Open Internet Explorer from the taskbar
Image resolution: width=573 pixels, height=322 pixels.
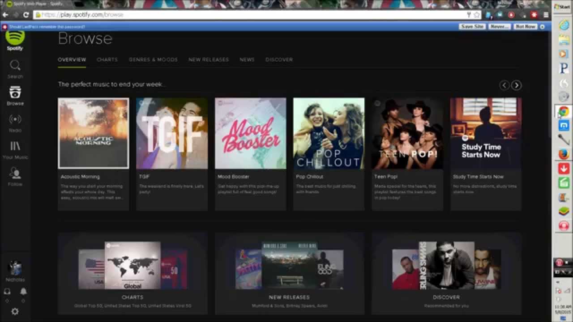coord(564,25)
